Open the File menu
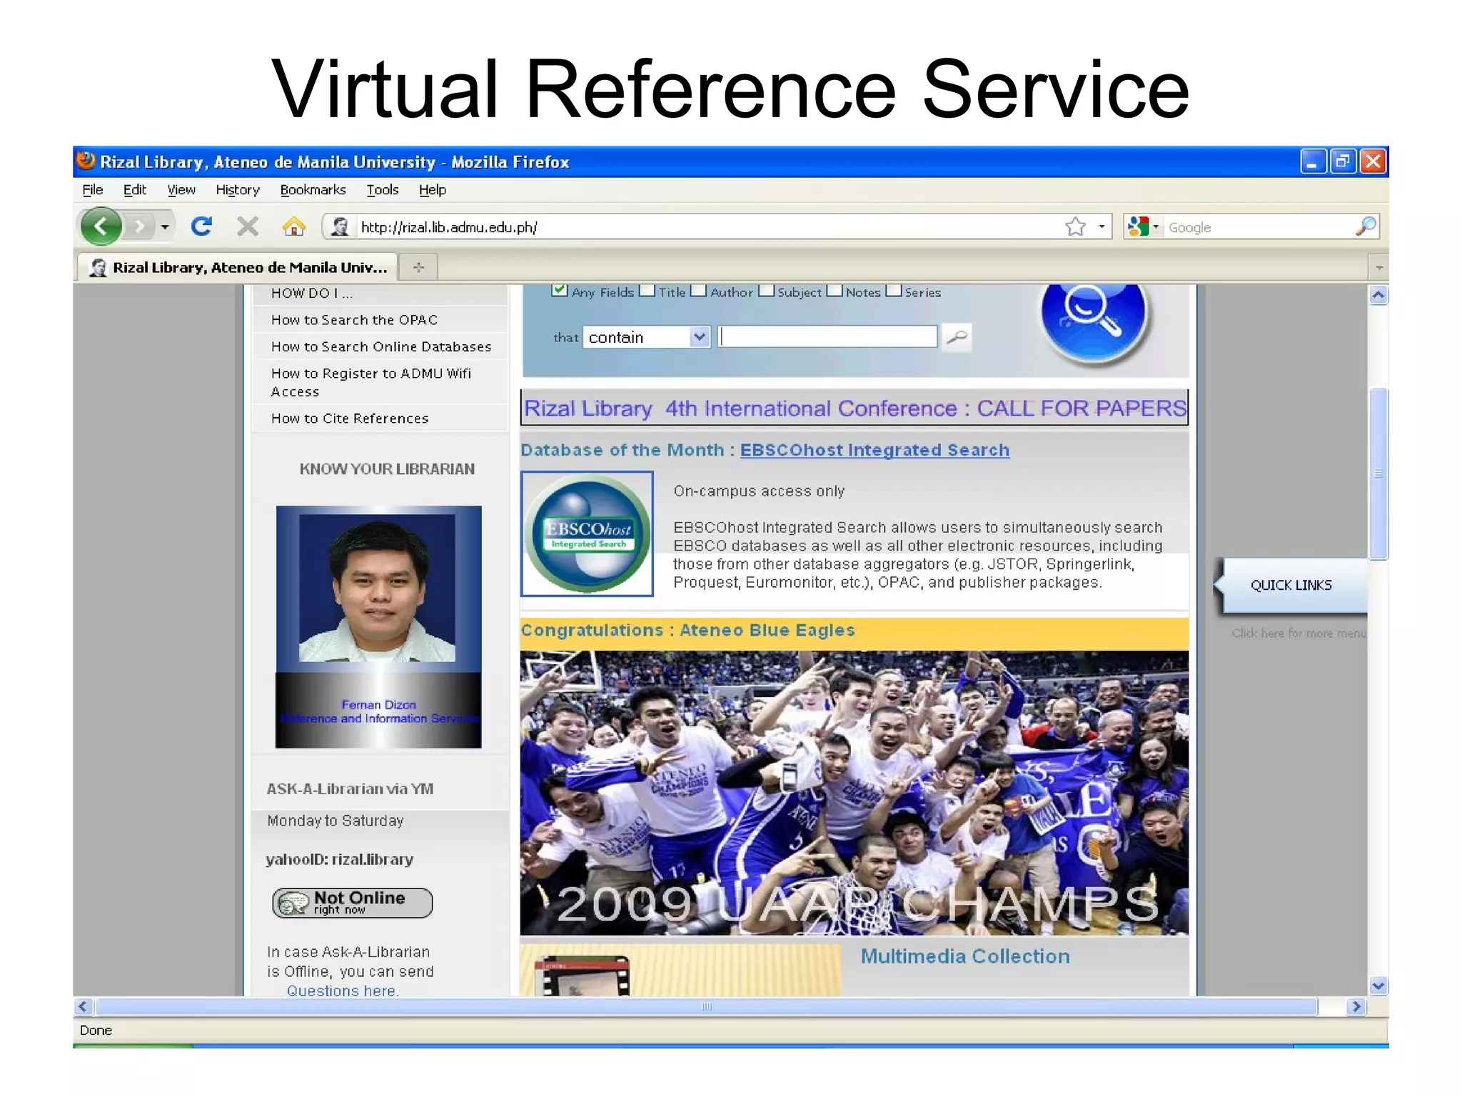This screenshot has height=1097, width=1462. click(x=93, y=190)
